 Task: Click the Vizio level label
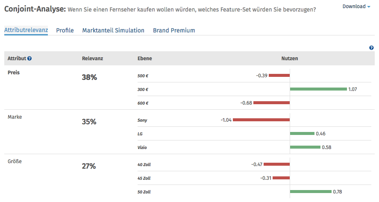coord(143,147)
